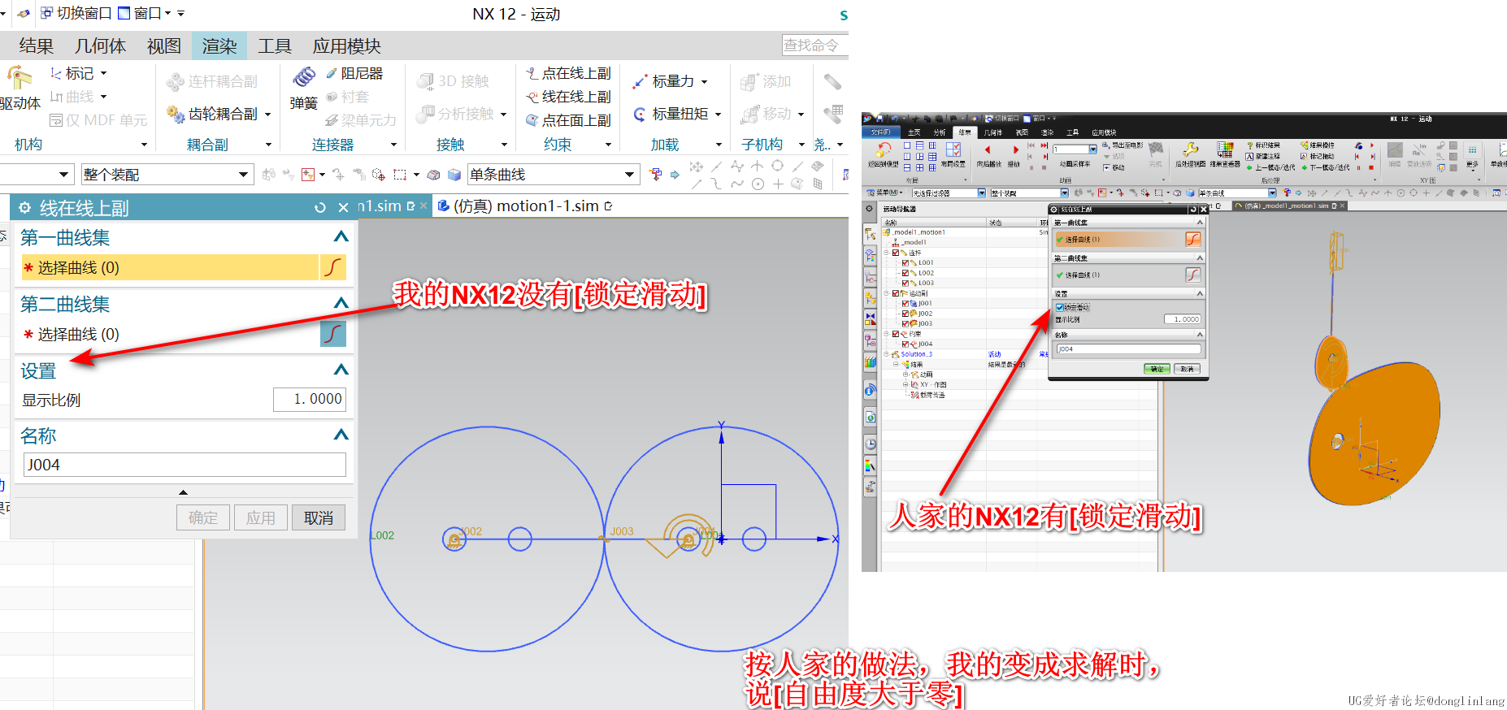This screenshot has height=710, width=1507.
Task: Click the J004 name field in left dialog
Action: pos(185,465)
